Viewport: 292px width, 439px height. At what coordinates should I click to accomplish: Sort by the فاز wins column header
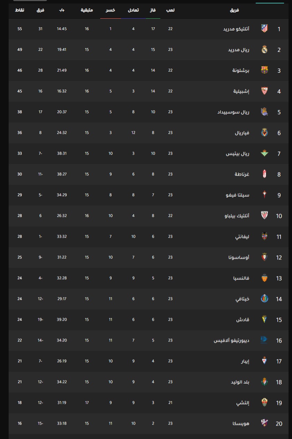(153, 10)
